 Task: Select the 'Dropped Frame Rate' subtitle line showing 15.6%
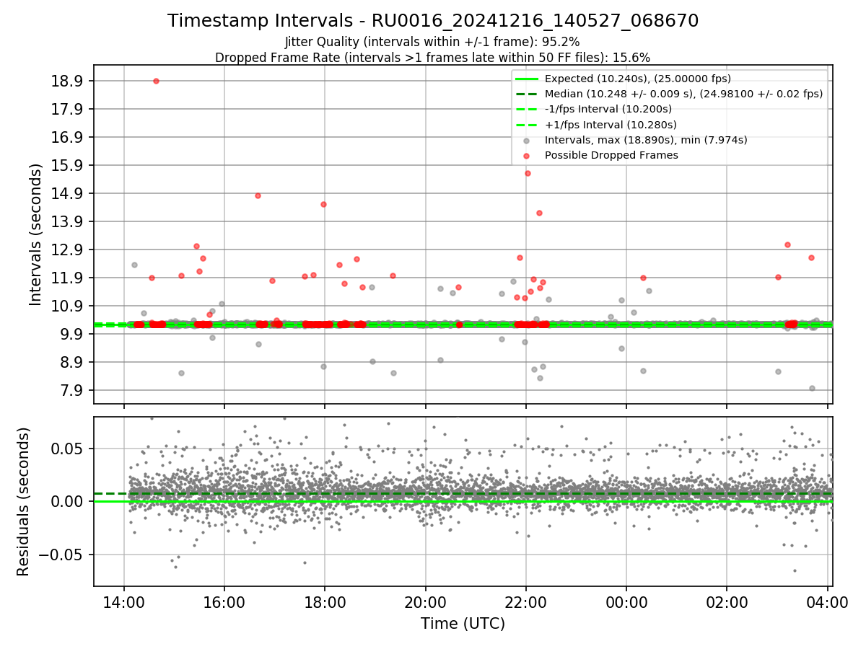pos(433,58)
